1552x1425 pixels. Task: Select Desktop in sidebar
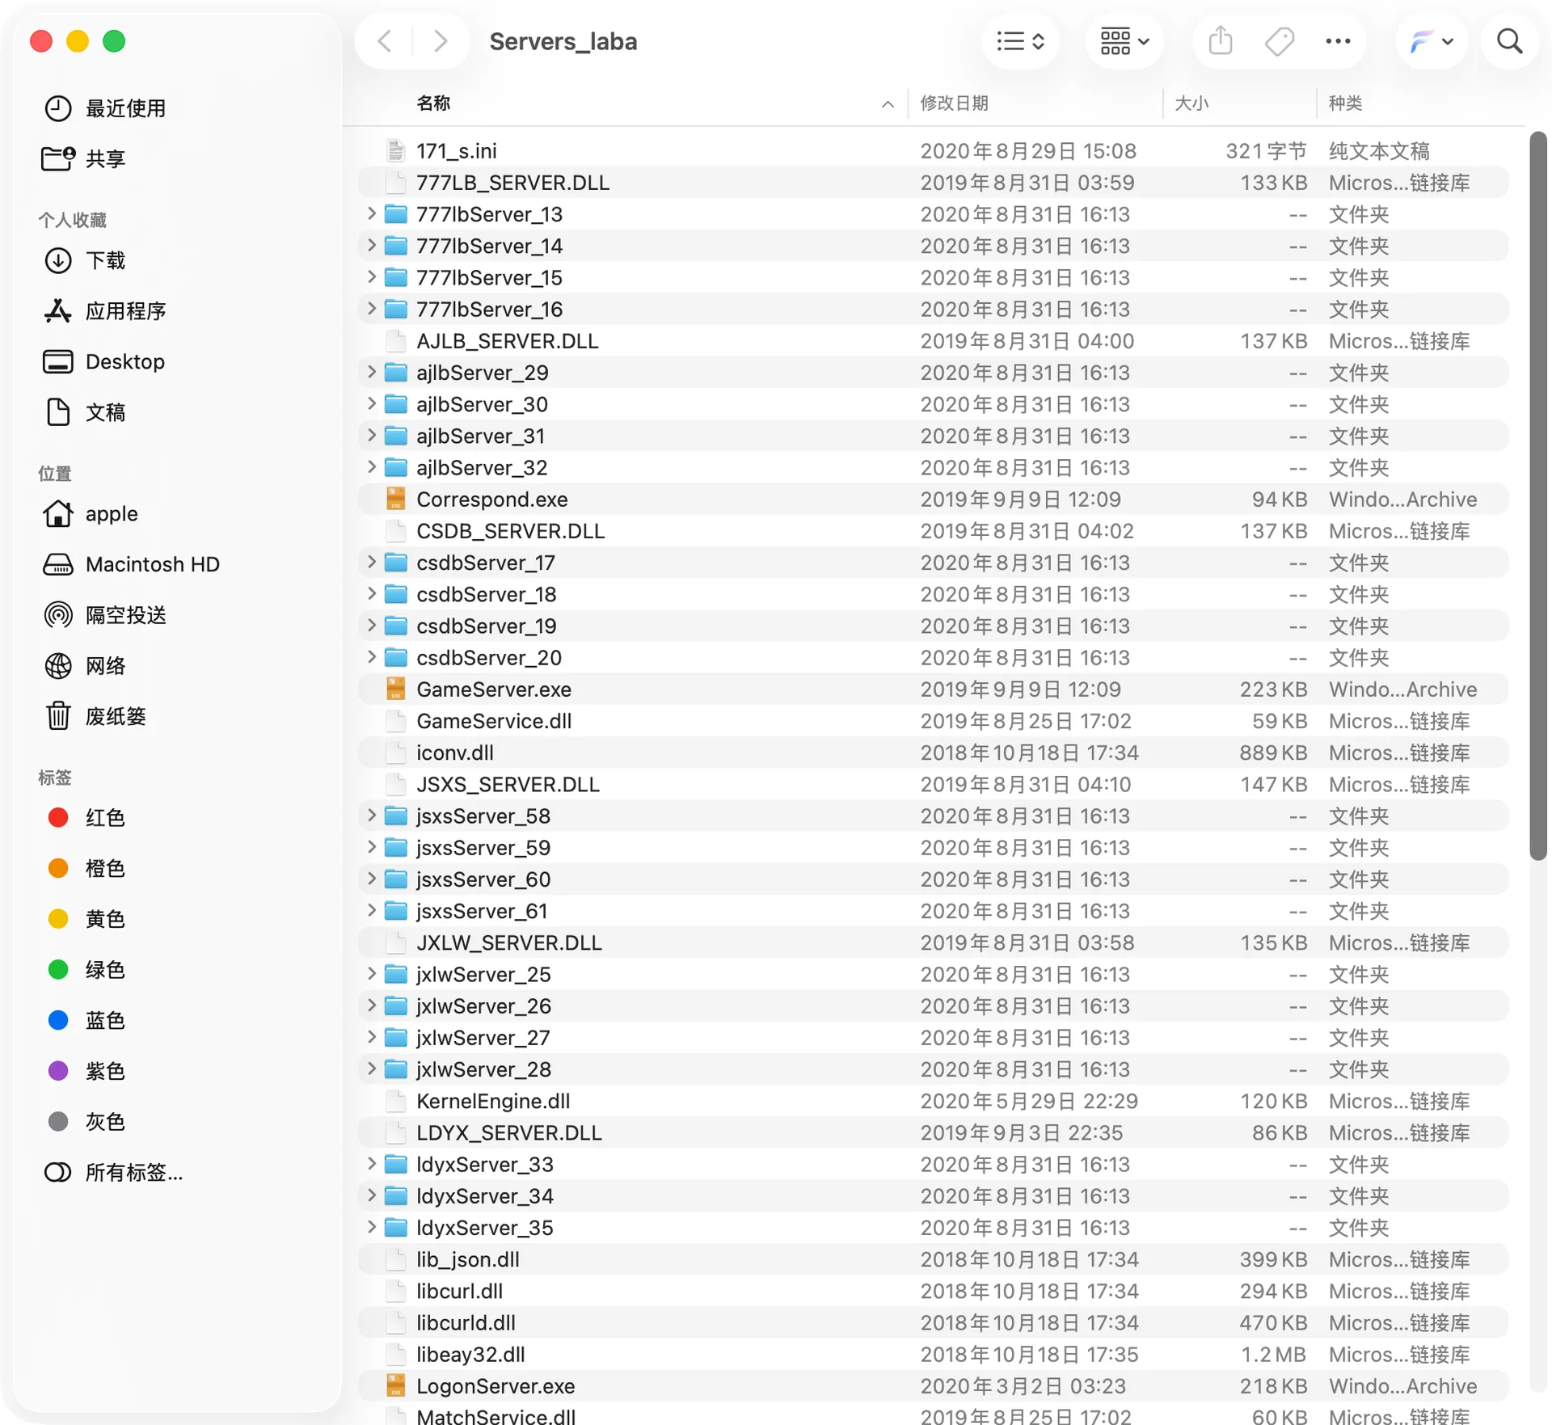pos(103,362)
